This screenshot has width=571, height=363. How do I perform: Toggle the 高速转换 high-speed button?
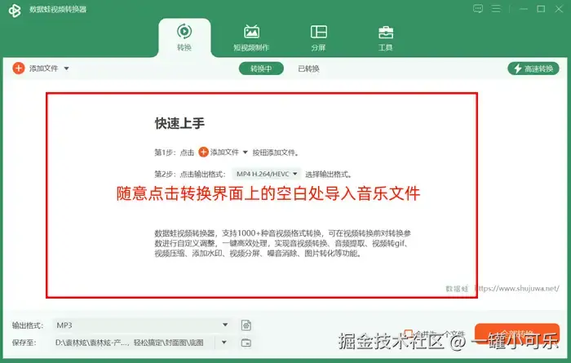(x=533, y=69)
